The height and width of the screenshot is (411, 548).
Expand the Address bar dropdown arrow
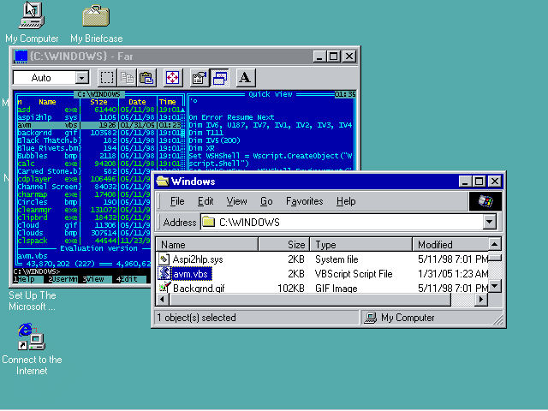[490, 222]
